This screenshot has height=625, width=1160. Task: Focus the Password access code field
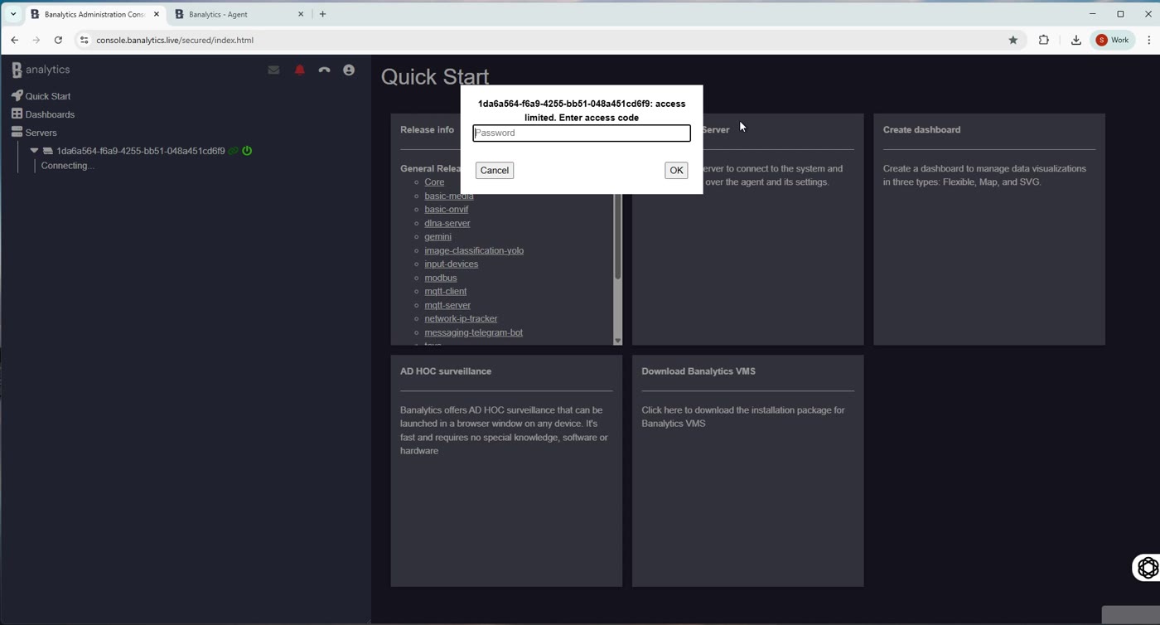[x=582, y=133]
